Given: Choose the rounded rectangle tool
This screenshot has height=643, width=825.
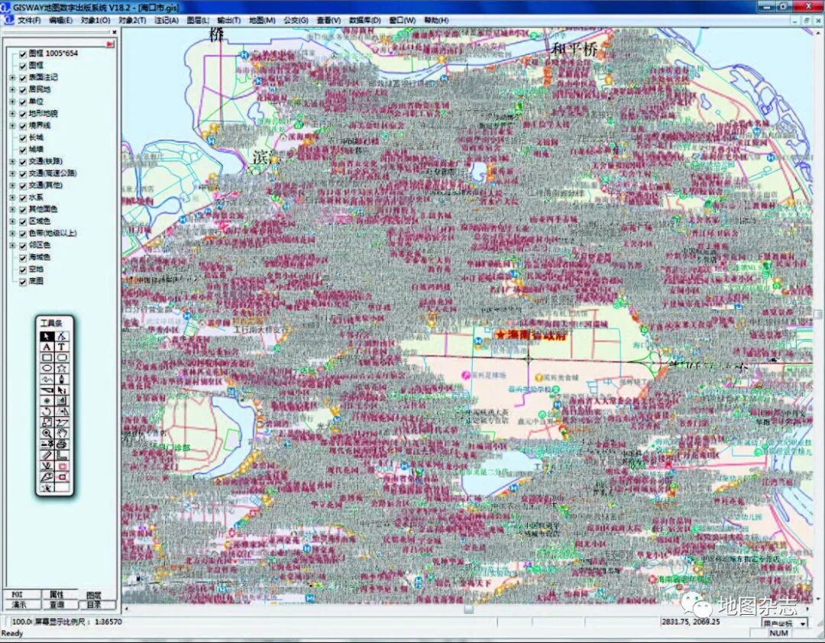Looking at the screenshot, I should 62,357.
